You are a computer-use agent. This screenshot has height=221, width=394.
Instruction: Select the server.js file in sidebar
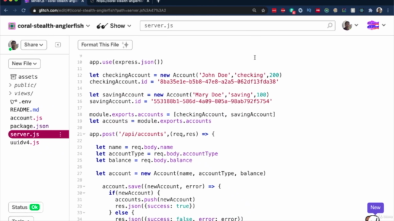38,134
